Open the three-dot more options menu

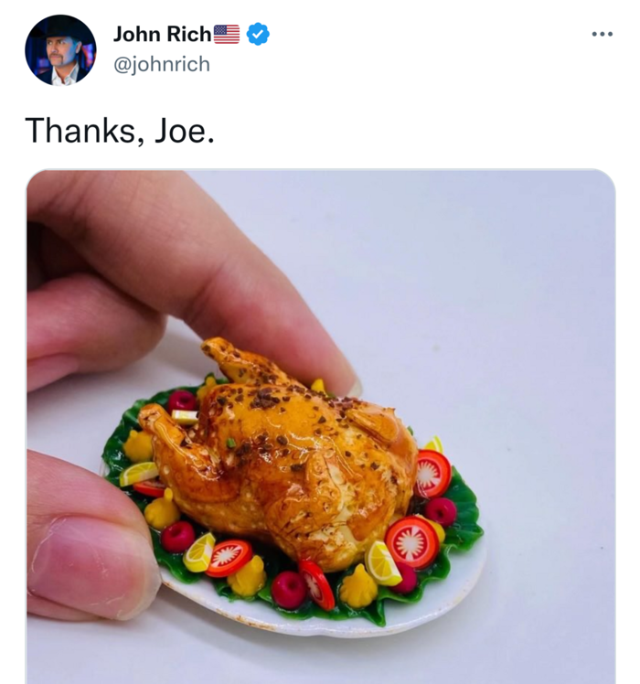[x=602, y=34]
